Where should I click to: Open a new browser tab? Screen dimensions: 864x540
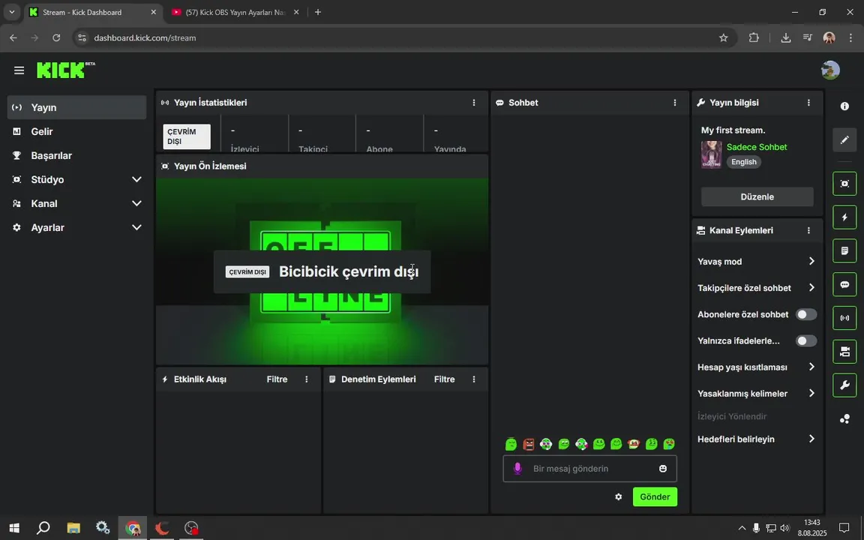click(318, 12)
